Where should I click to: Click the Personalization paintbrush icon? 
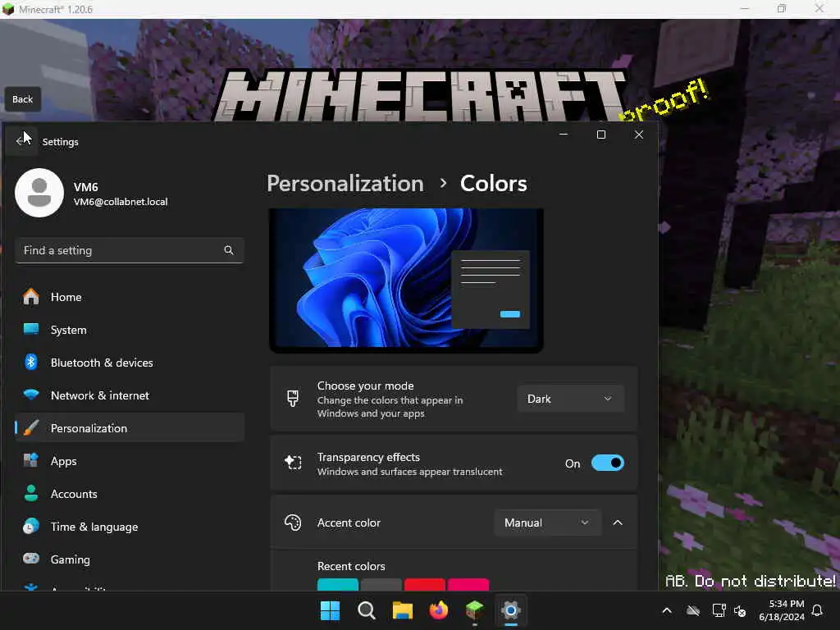point(31,427)
